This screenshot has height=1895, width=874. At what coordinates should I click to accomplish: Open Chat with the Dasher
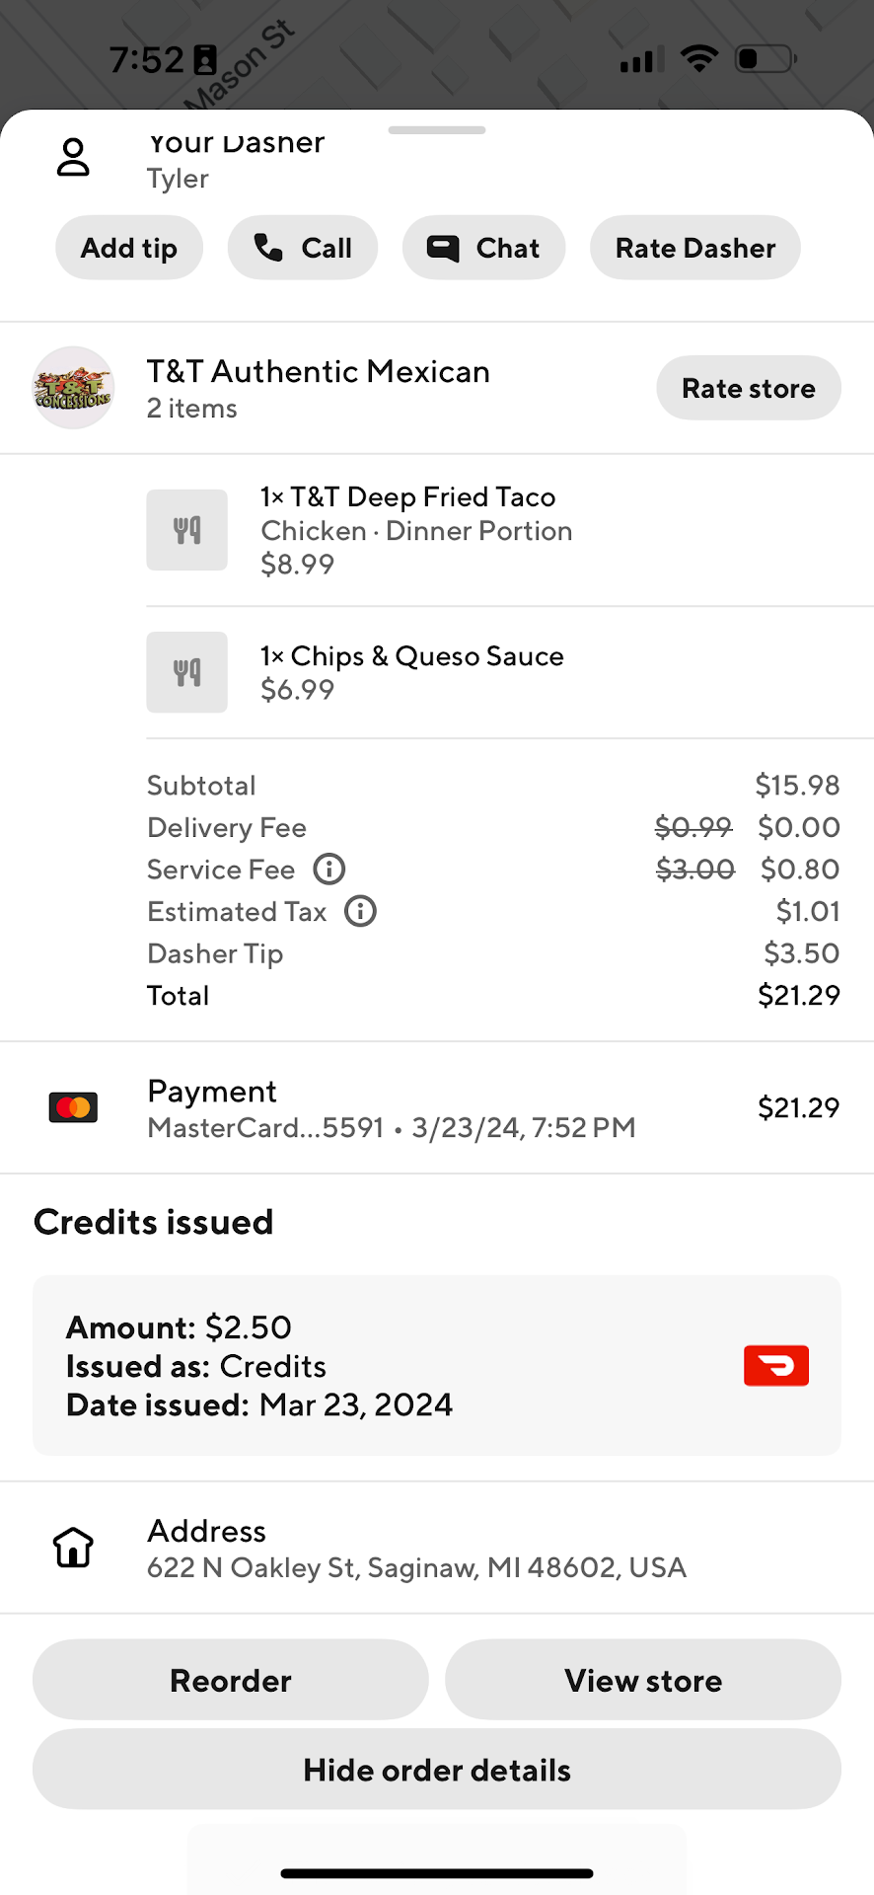[x=483, y=248]
